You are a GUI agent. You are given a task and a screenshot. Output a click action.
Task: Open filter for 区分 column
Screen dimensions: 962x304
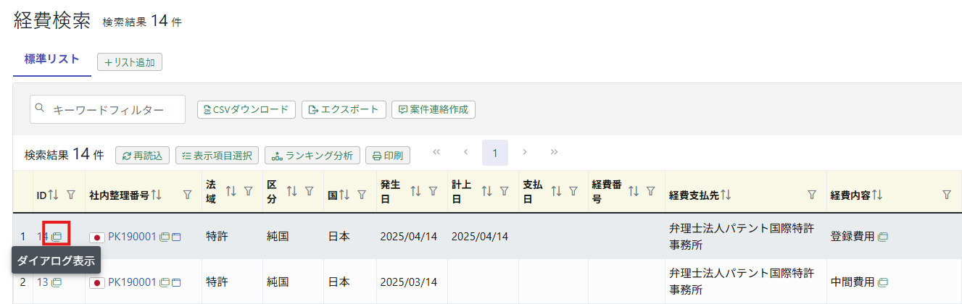[310, 191]
